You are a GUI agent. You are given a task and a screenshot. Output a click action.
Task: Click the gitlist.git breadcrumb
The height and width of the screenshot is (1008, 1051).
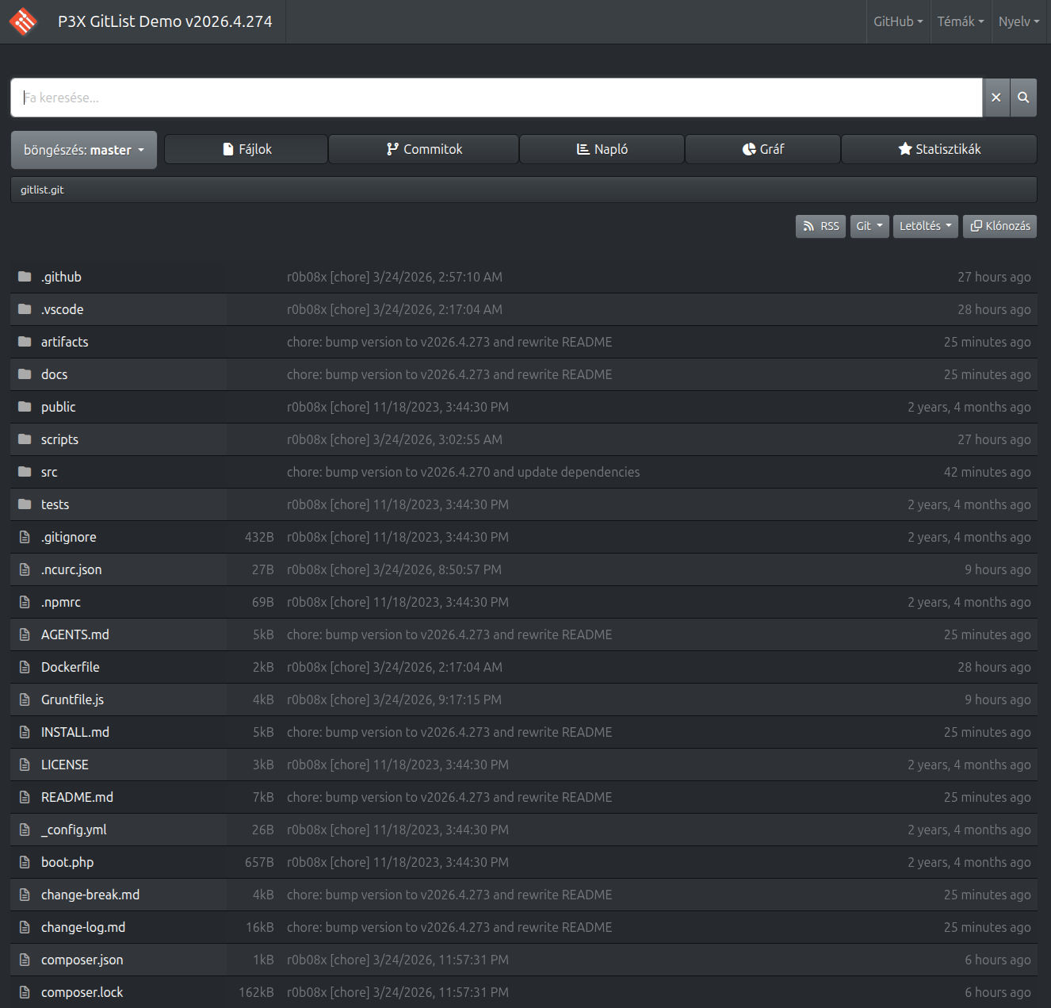pyautogui.click(x=42, y=190)
